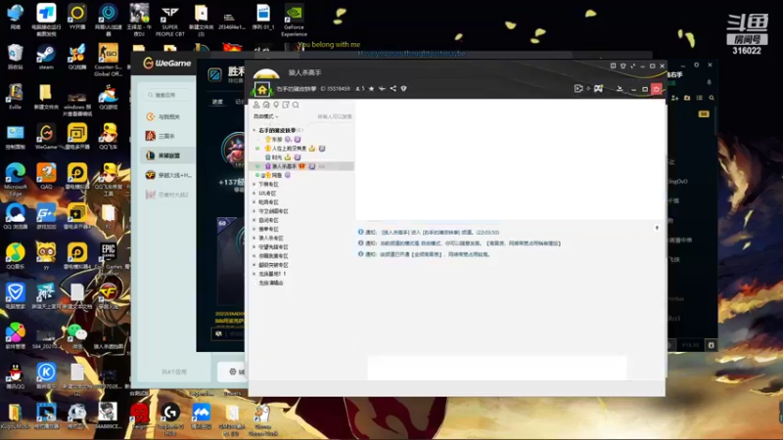Click the channel ID 35318459 in YY header
The width and height of the screenshot is (783, 440).
(x=336, y=89)
